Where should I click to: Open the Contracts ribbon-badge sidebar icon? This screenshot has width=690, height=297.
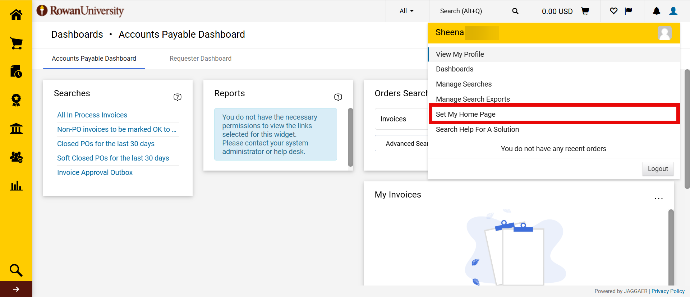pos(16,100)
